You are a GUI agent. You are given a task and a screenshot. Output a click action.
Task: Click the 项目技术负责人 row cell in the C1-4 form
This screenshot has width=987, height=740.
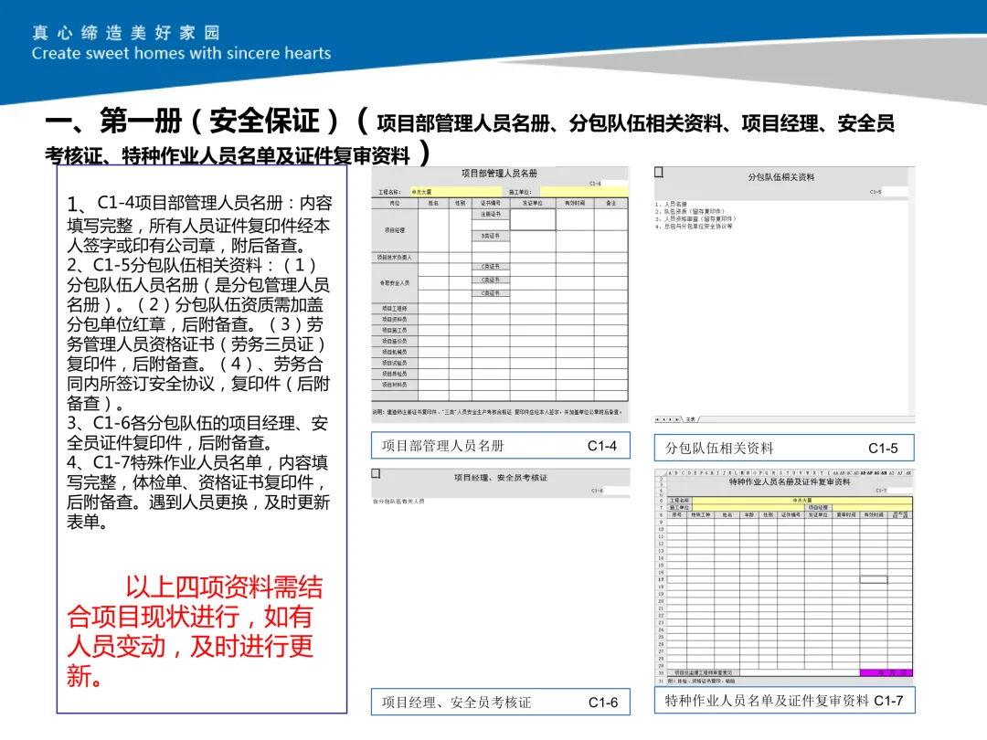(395, 258)
